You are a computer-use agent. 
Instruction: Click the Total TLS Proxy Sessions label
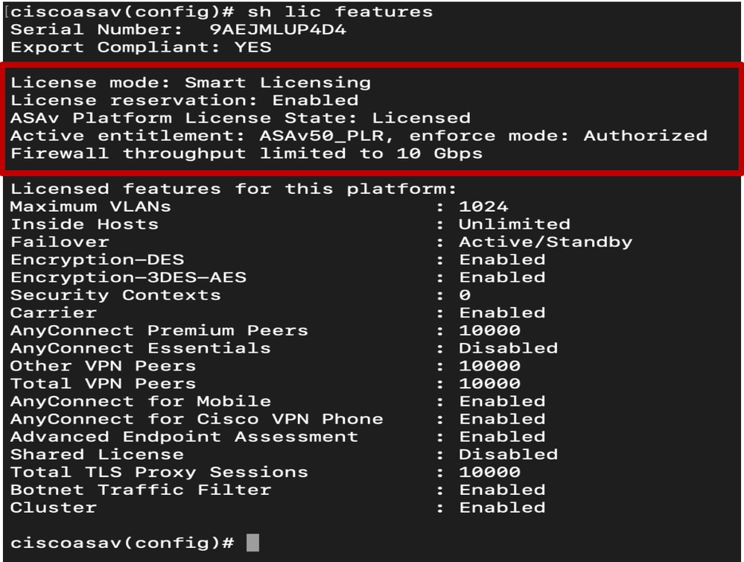click(x=159, y=473)
